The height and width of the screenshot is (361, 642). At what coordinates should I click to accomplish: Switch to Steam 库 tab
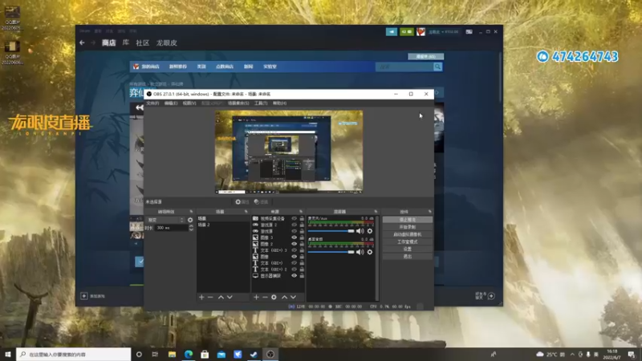(126, 43)
